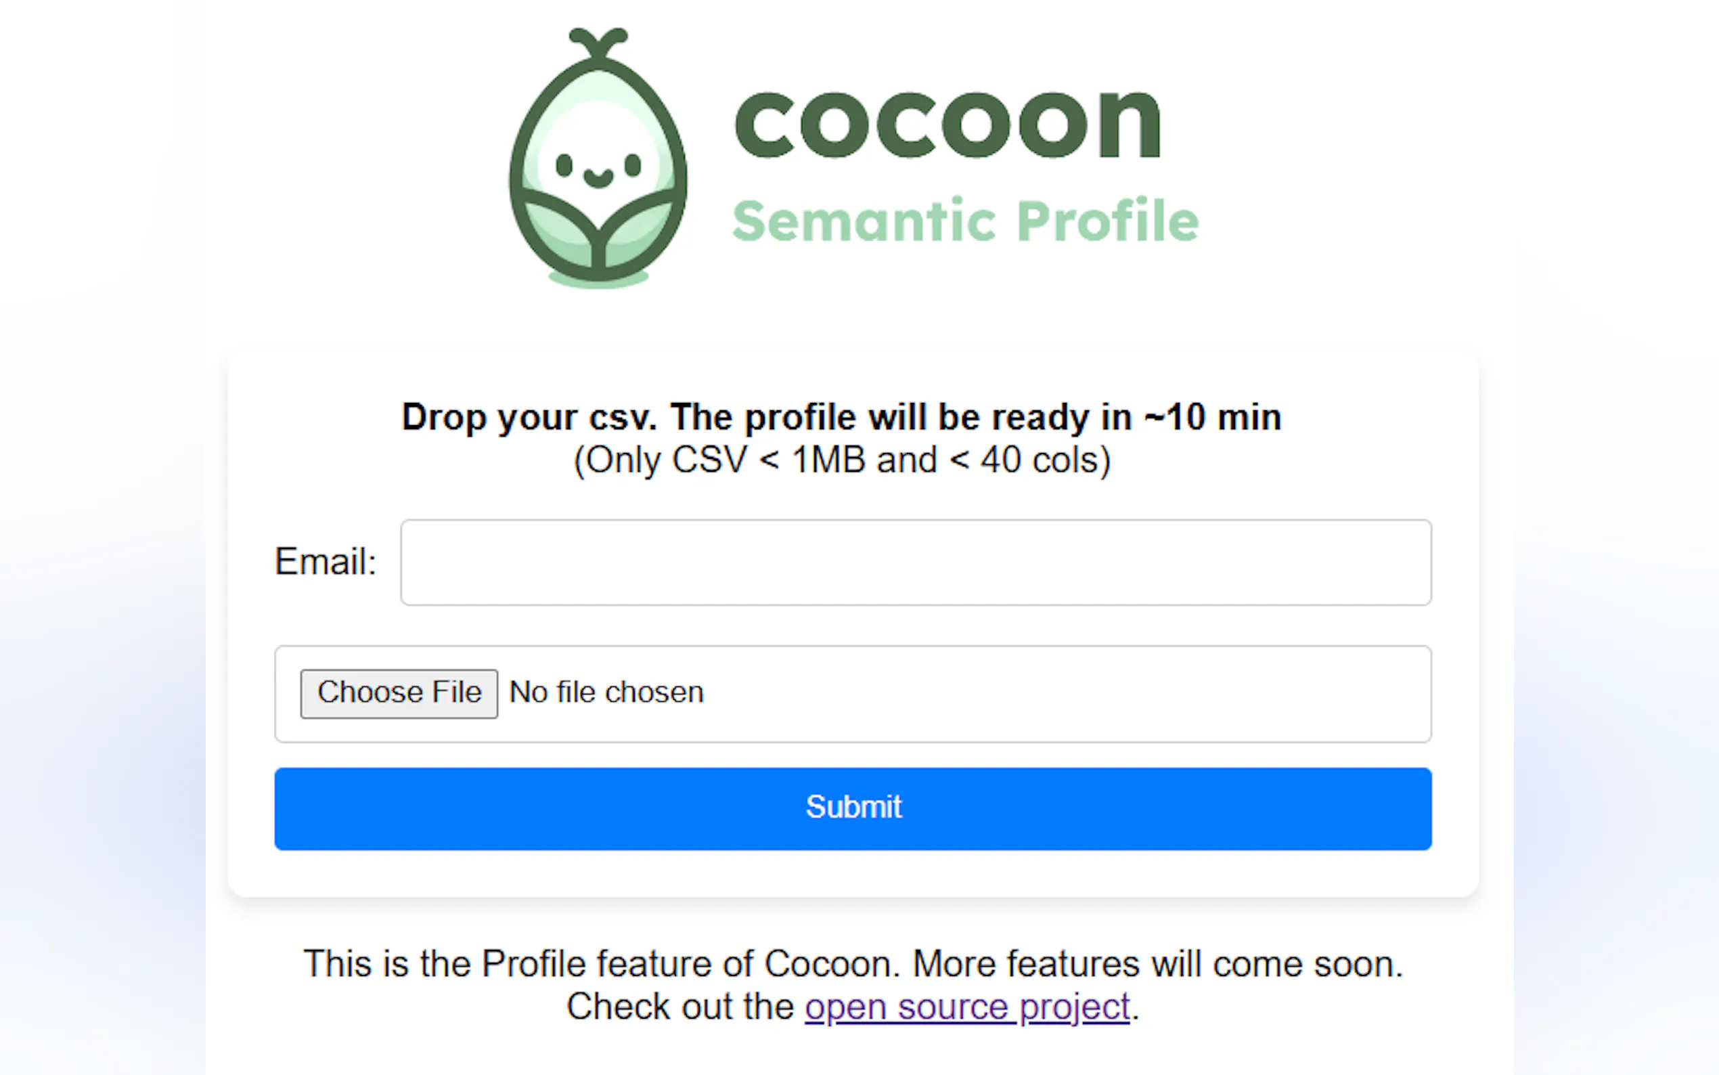The width and height of the screenshot is (1719, 1075).
Task: Click empty area inside the file upload box
Action: pyautogui.click(x=1066, y=694)
